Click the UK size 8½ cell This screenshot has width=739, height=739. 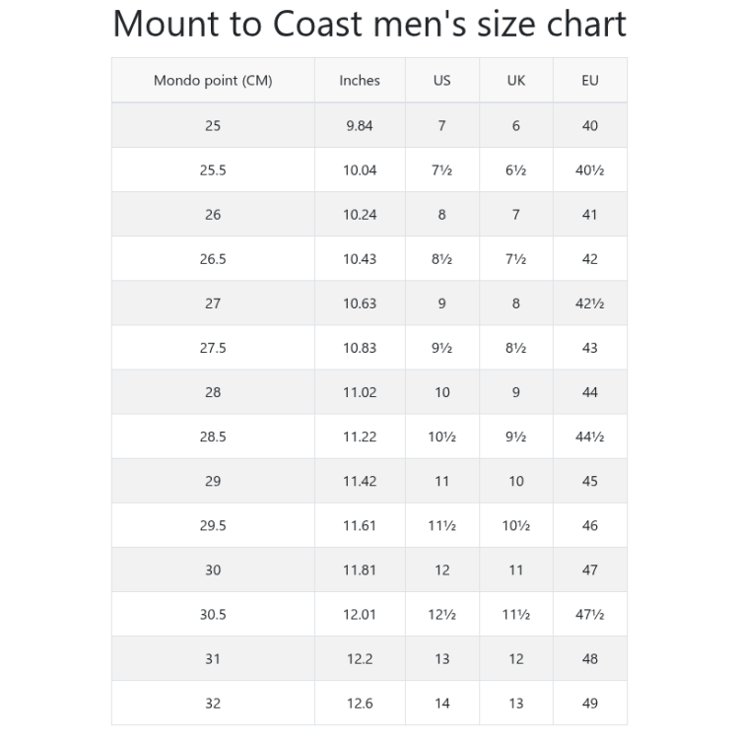tap(515, 348)
